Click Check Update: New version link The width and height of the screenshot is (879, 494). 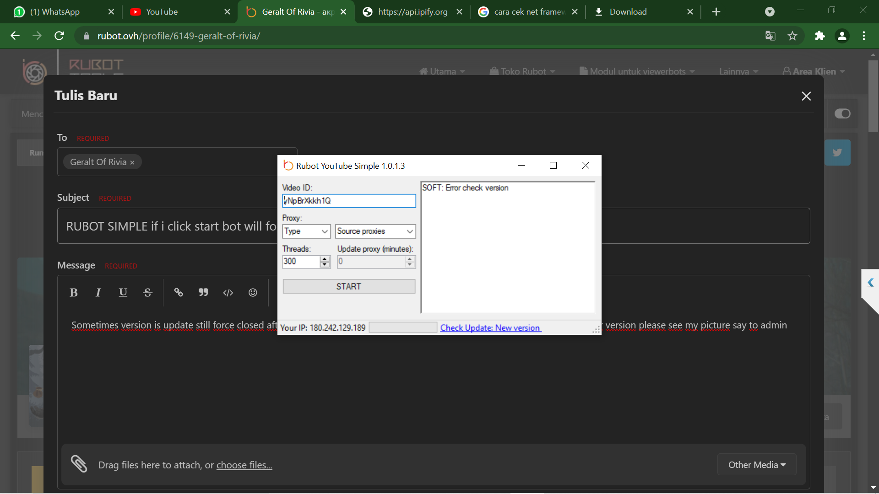[490, 328]
